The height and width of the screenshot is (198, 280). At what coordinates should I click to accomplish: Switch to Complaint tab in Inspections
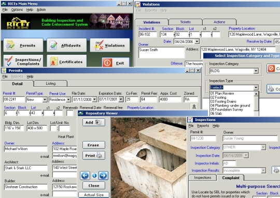point(231,178)
